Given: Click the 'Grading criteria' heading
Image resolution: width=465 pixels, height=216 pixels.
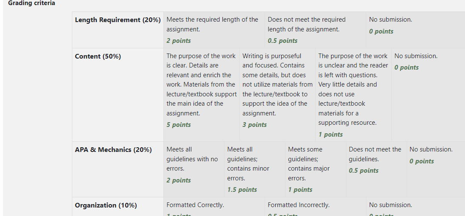Looking at the screenshot, I should (x=31, y=3).
